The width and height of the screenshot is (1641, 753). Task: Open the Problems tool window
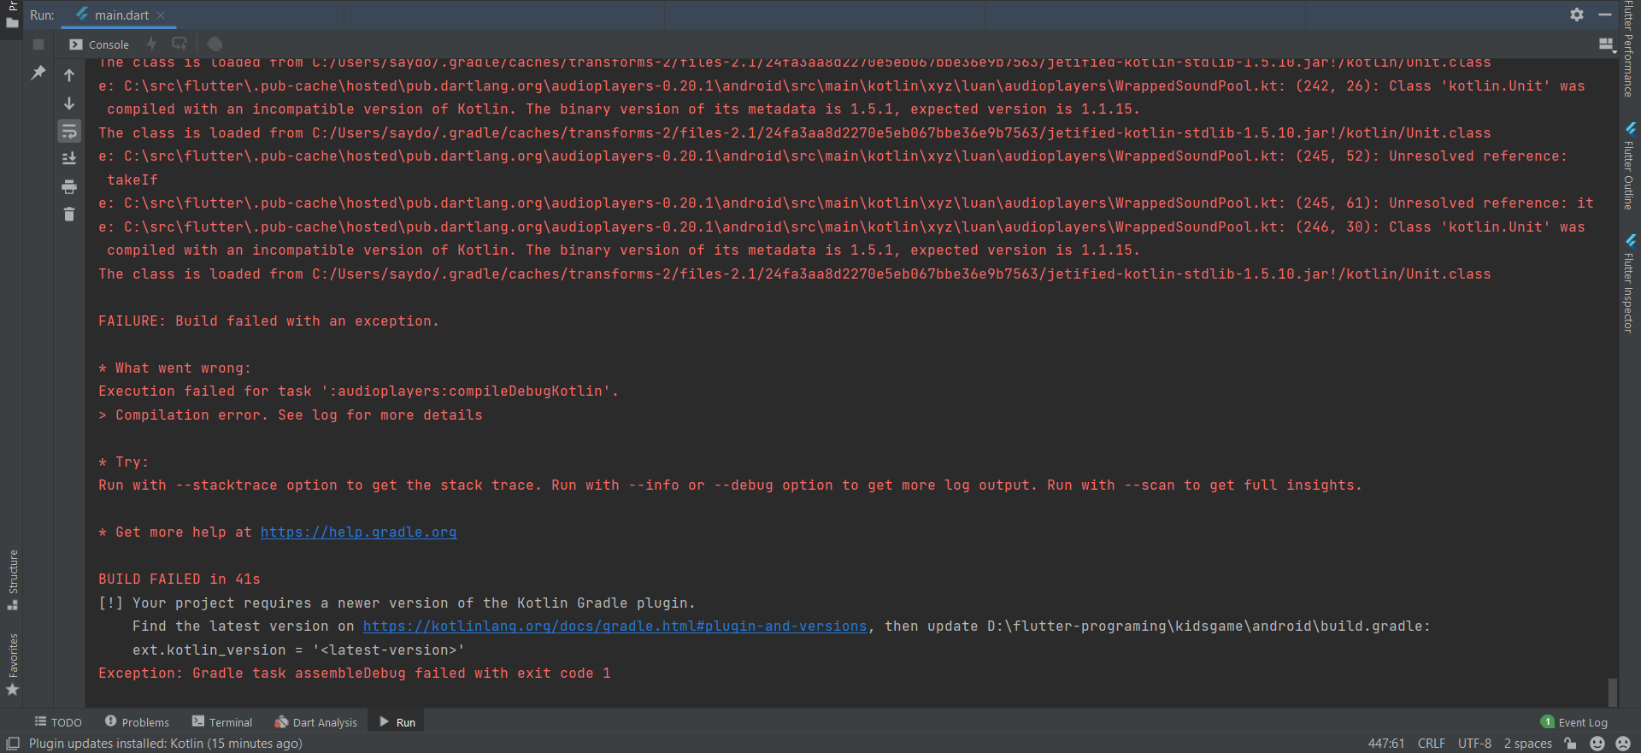tap(137, 722)
